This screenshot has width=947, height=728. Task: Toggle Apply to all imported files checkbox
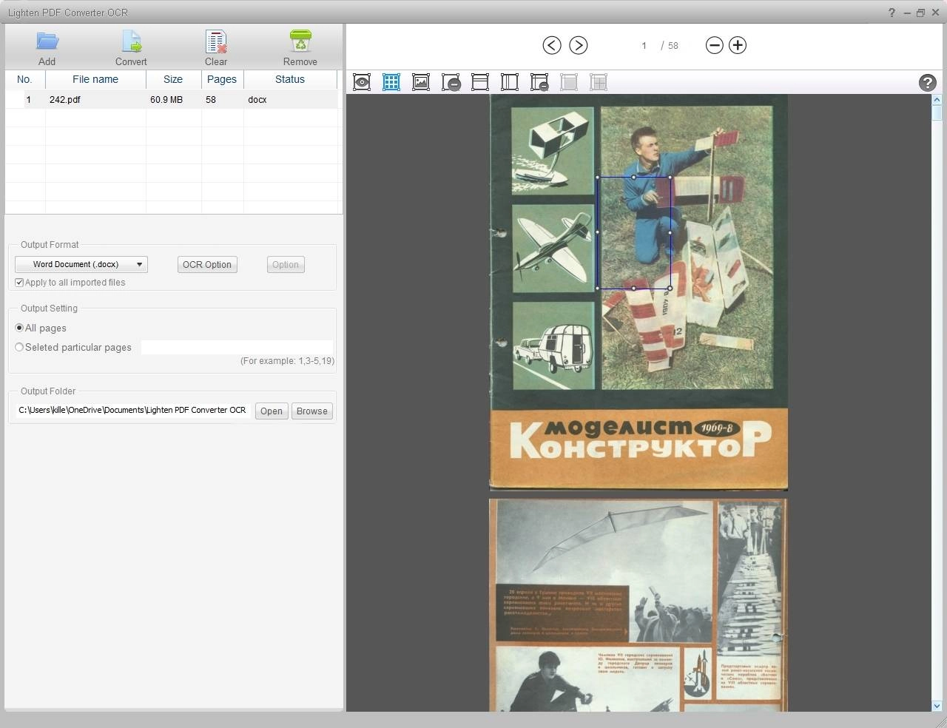19,283
